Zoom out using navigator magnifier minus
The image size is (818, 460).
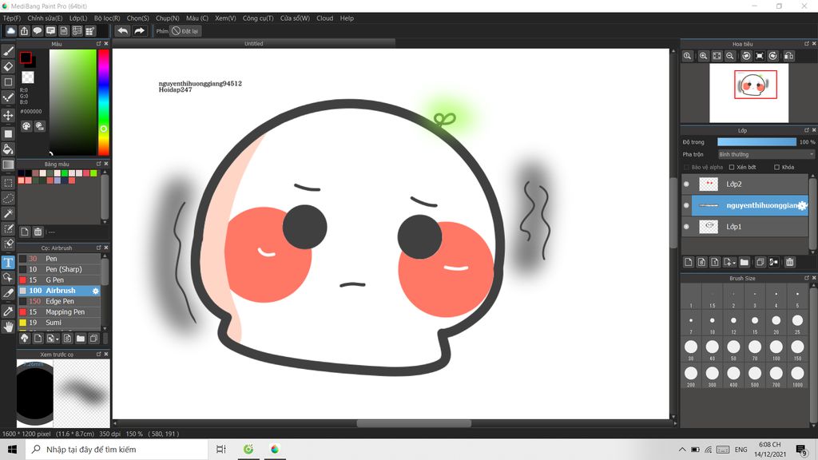(730, 56)
